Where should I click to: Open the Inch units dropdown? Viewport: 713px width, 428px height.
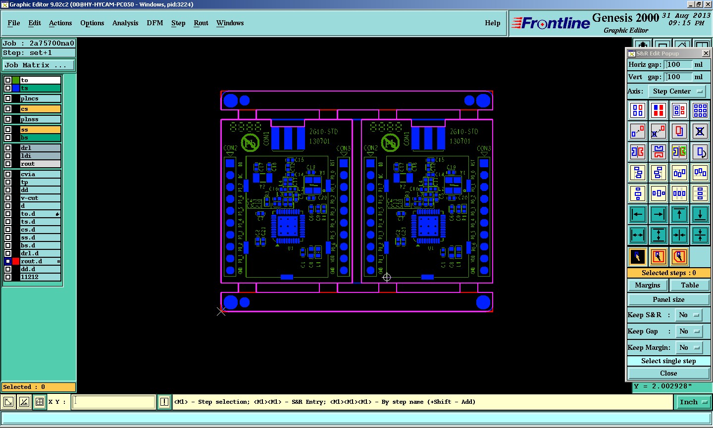click(693, 402)
